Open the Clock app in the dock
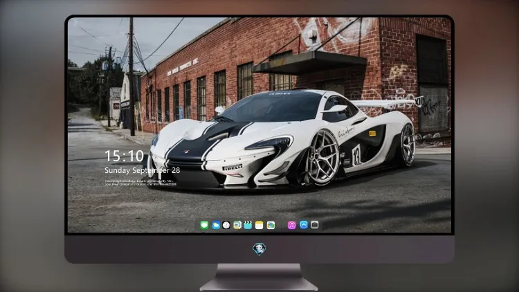 [x=226, y=225]
